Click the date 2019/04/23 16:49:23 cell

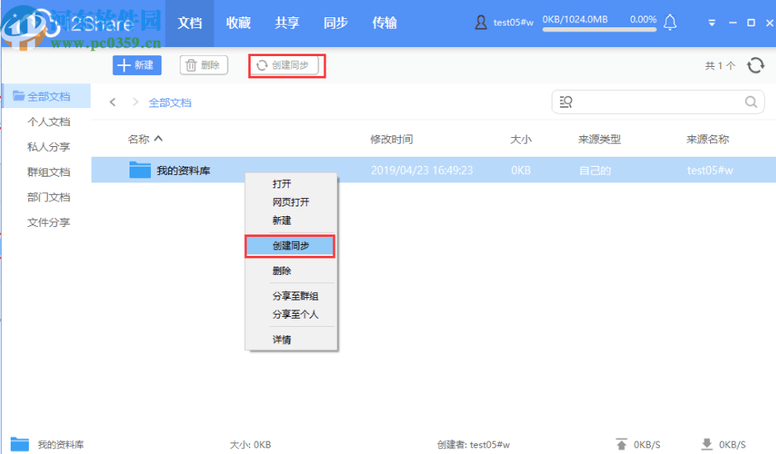422,171
